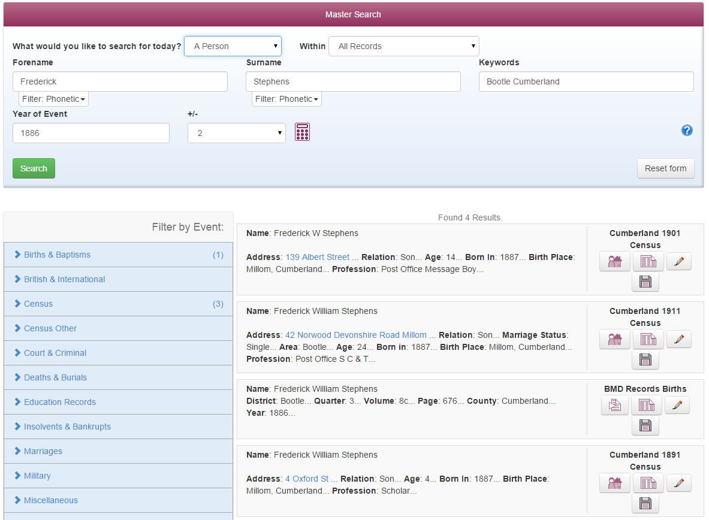Expand the Births & Baptisms filter
This screenshot has width=709, height=520.
coord(119,255)
